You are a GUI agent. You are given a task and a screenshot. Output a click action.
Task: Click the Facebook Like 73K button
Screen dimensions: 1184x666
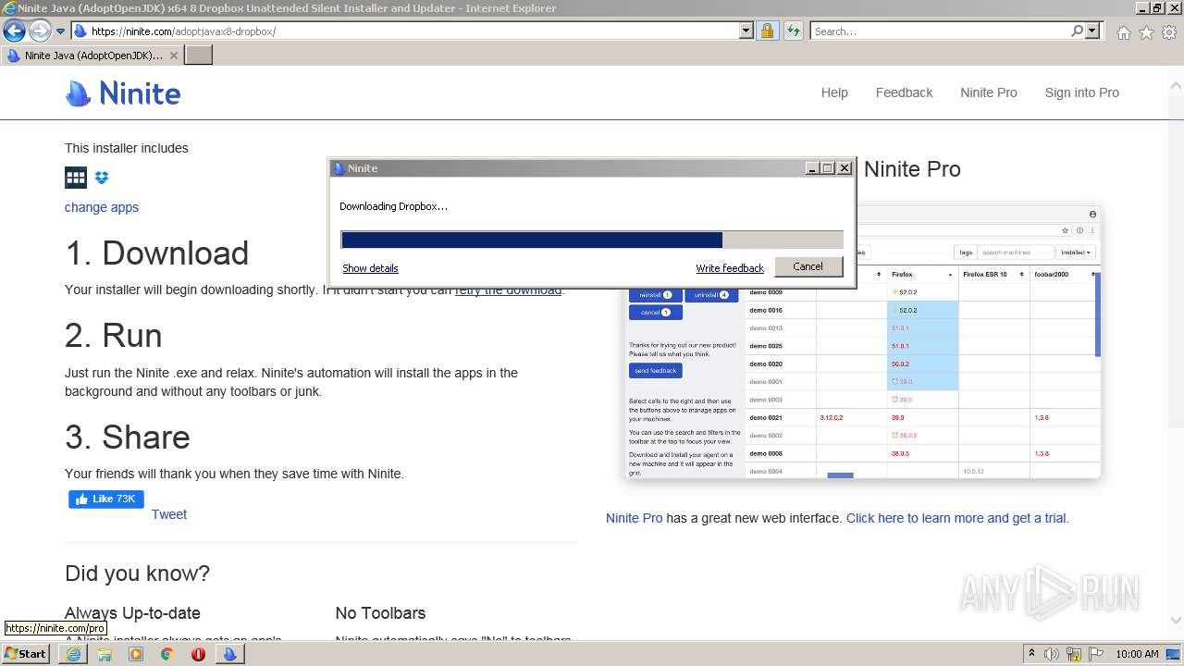pyautogui.click(x=106, y=499)
